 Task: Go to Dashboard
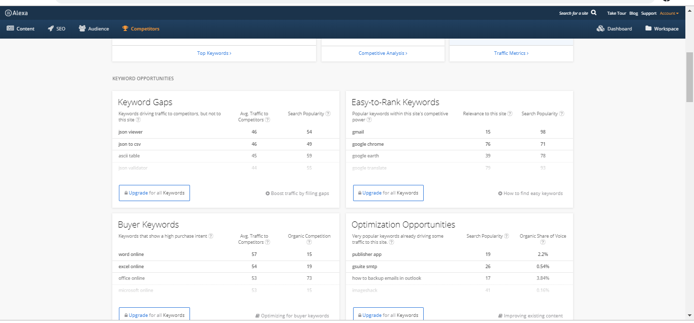(615, 29)
